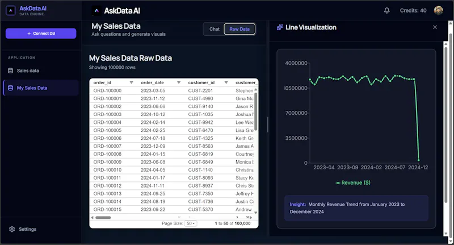Open the Page Size dropdown

pyautogui.click(x=191, y=223)
